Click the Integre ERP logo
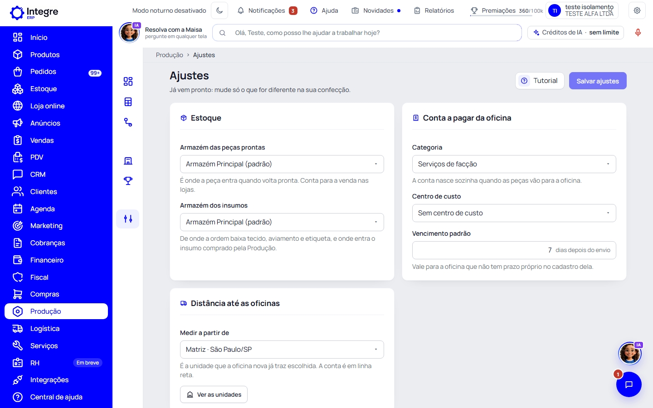653x408 pixels. (34, 13)
